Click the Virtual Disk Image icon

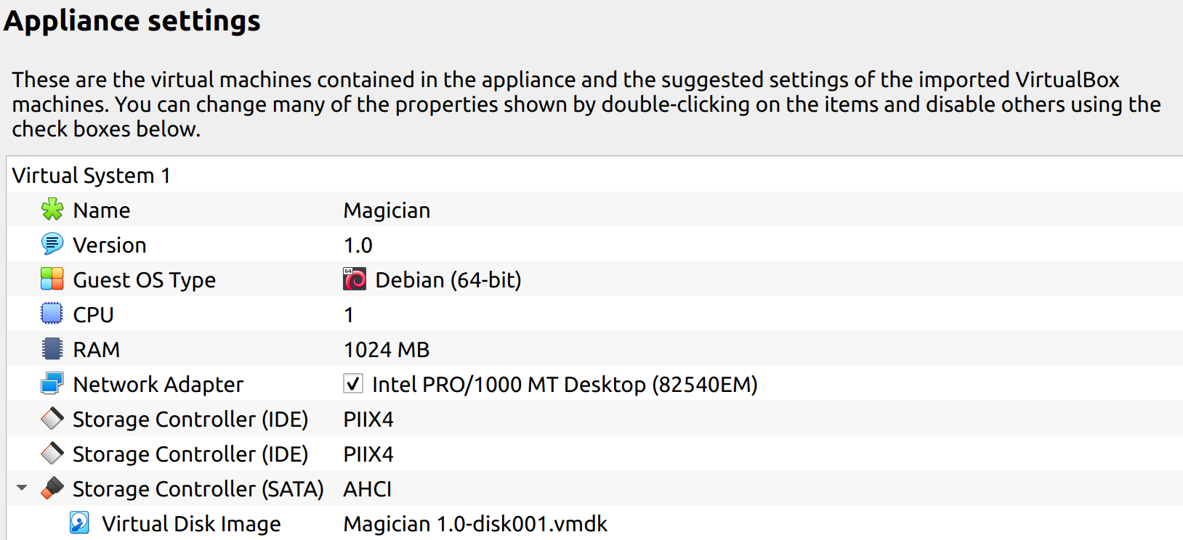click(80, 523)
